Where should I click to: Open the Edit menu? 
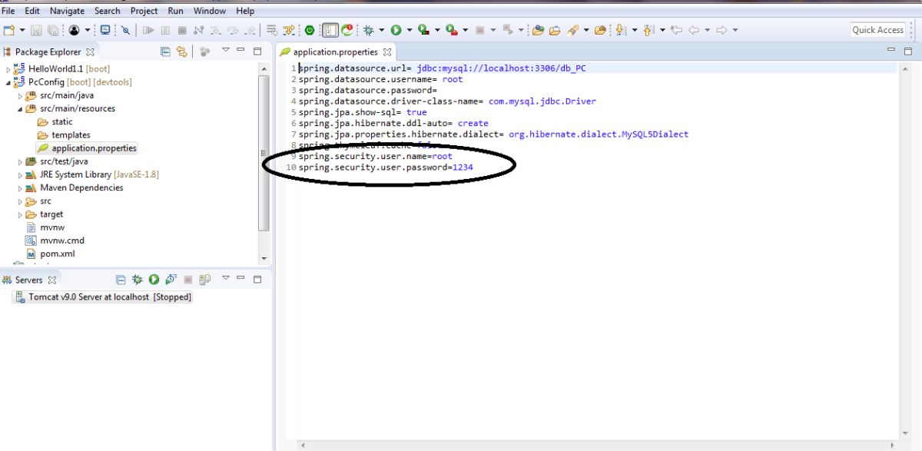coord(32,11)
